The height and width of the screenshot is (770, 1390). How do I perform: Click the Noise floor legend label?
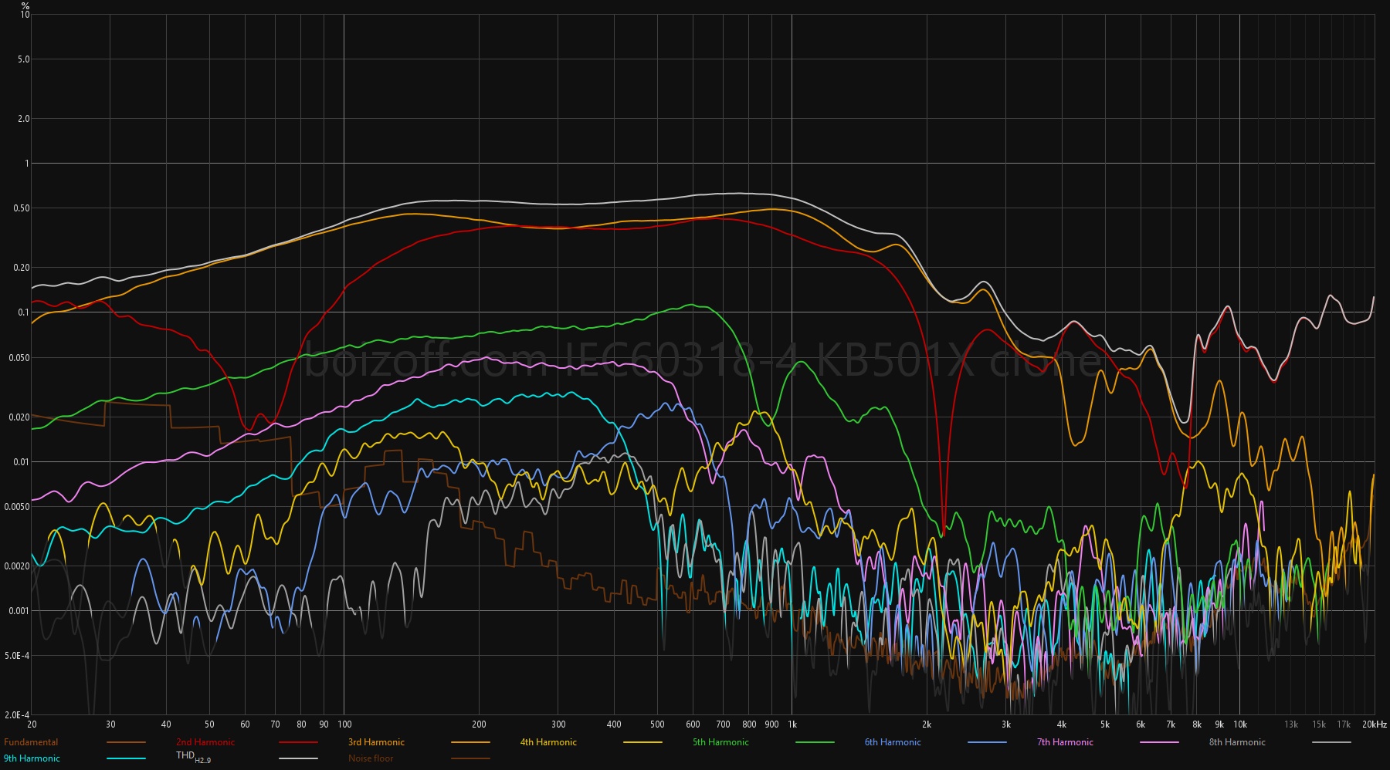pyautogui.click(x=371, y=758)
